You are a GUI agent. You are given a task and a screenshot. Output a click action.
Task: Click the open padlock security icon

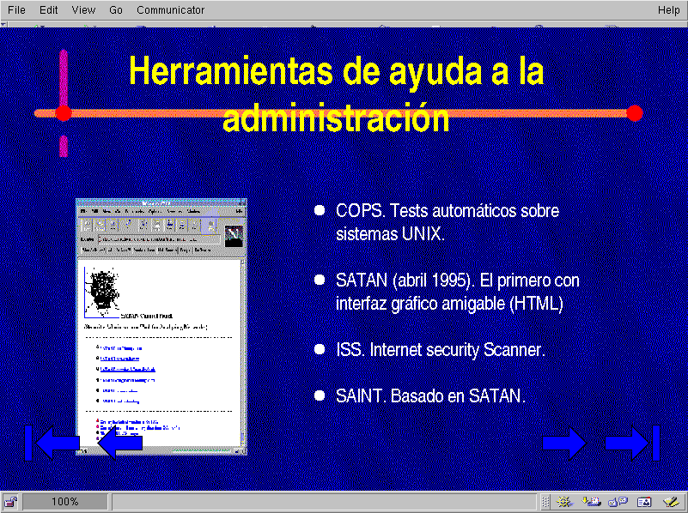(x=10, y=502)
